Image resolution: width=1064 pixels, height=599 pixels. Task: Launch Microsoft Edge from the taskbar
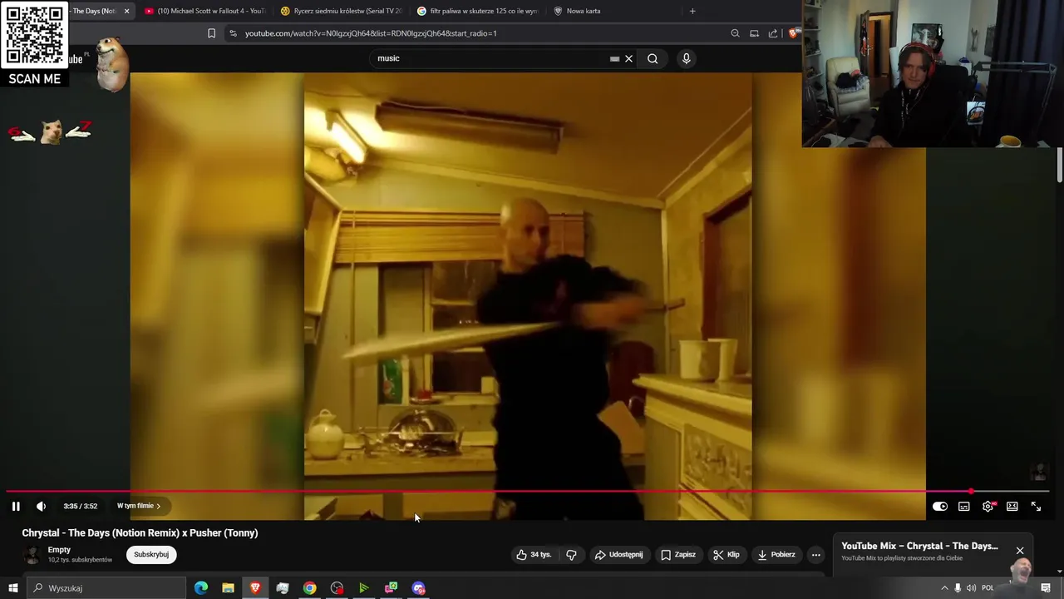(201, 588)
